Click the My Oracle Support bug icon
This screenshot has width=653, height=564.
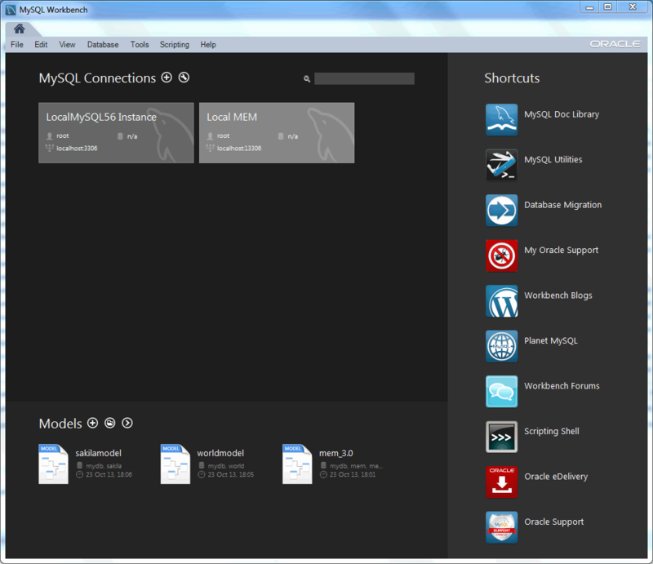pyautogui.click(x=501, y=255)
